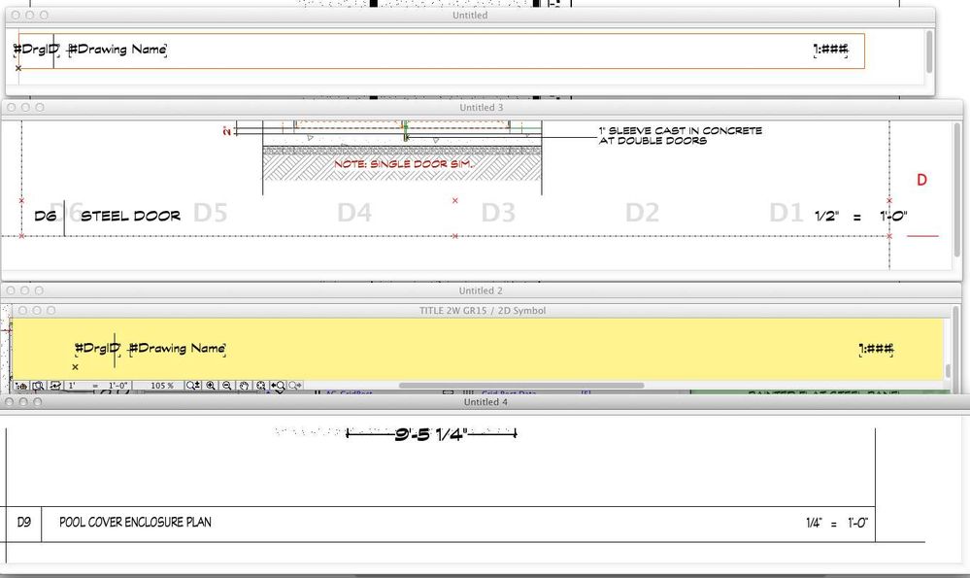Click the #Drawing Name text in the Untitled window
970x578 pixels.
[117, 50]
